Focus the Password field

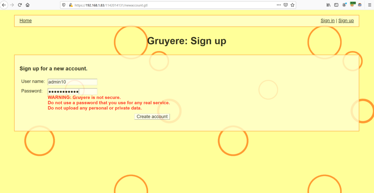click(x=72, y=91)
